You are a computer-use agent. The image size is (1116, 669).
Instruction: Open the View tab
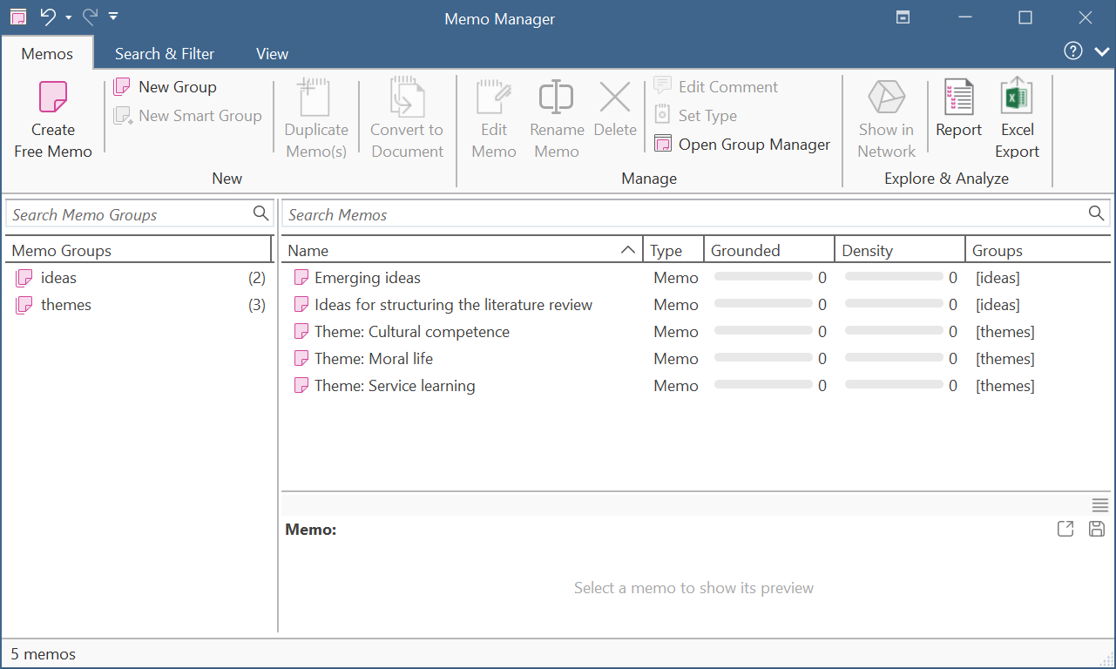click(x=272, y=54)
